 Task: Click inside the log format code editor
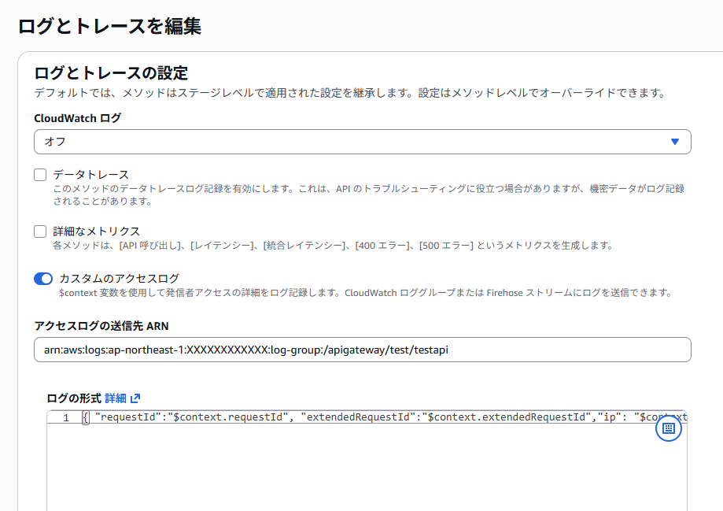click(367, 461)
